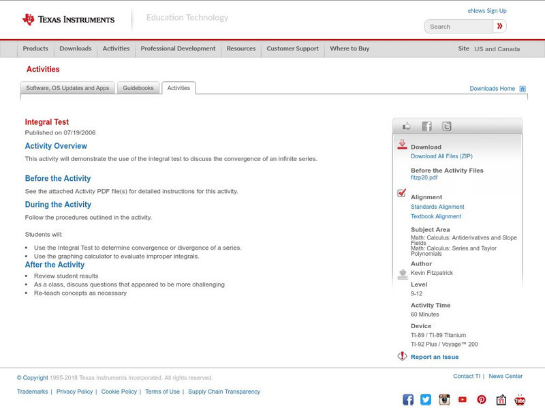
Task: Expand the Professional Development menu
Action: tap(178, 48)
